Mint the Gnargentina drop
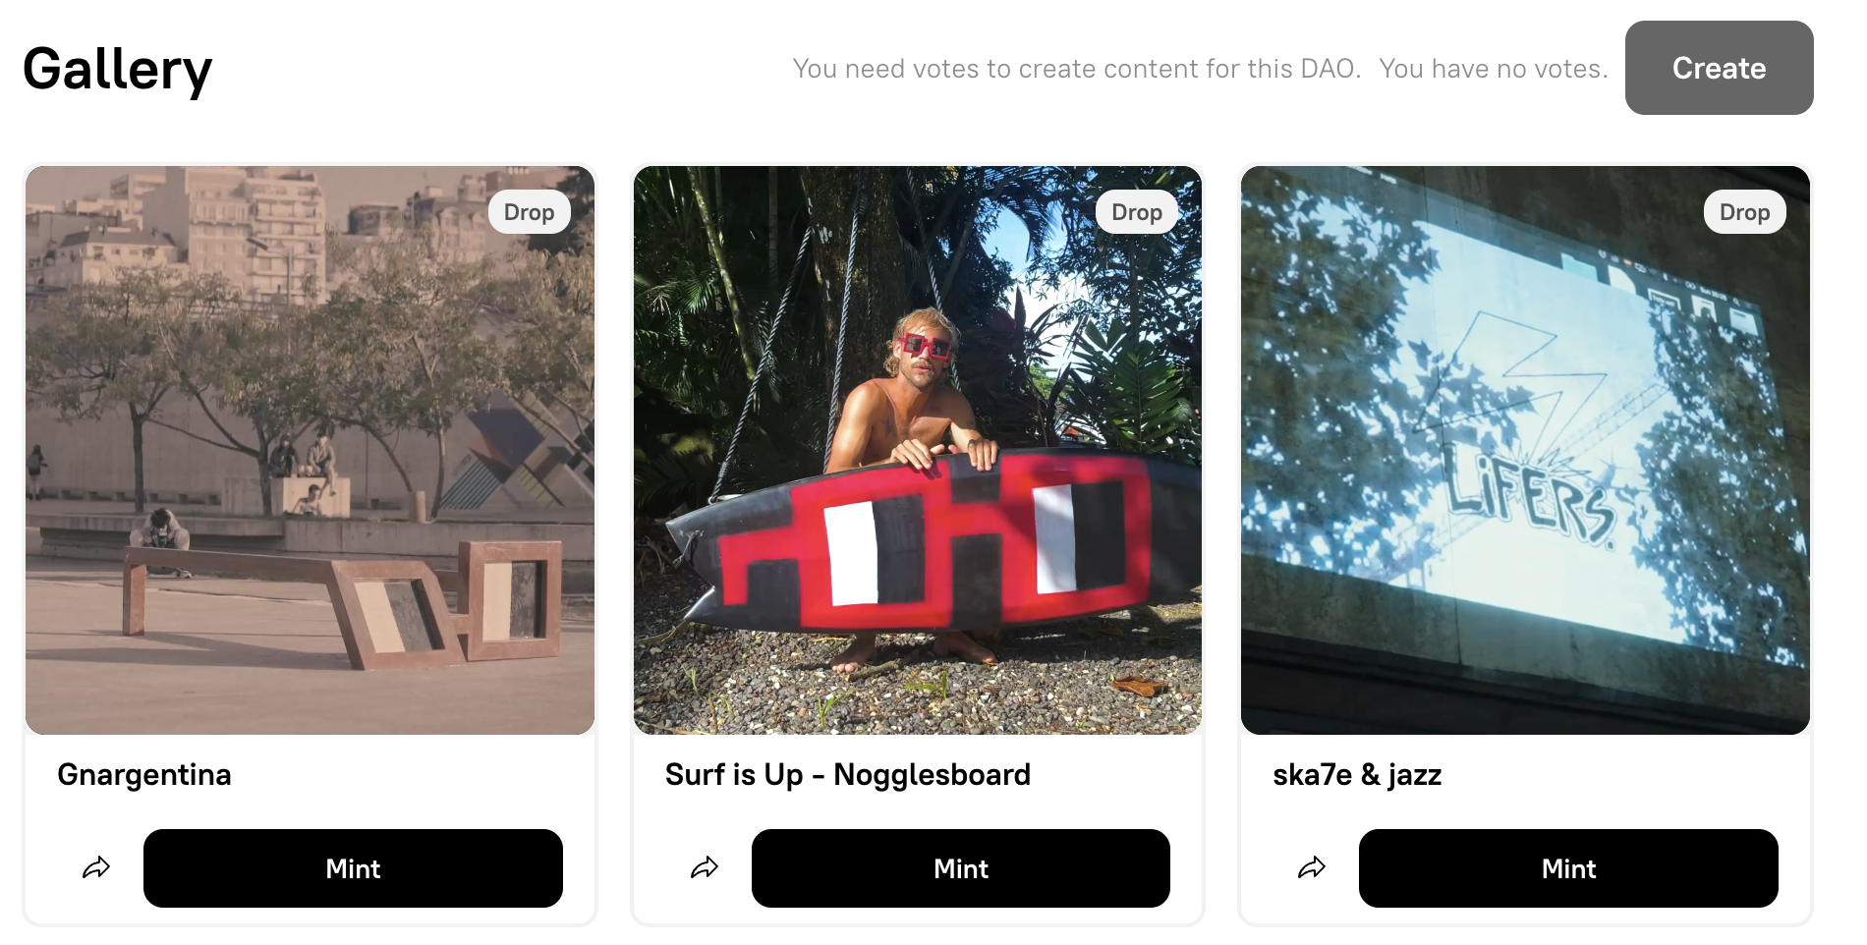Screen dimensions: 1867x945 pyautogui.click(x=353, y=868)
